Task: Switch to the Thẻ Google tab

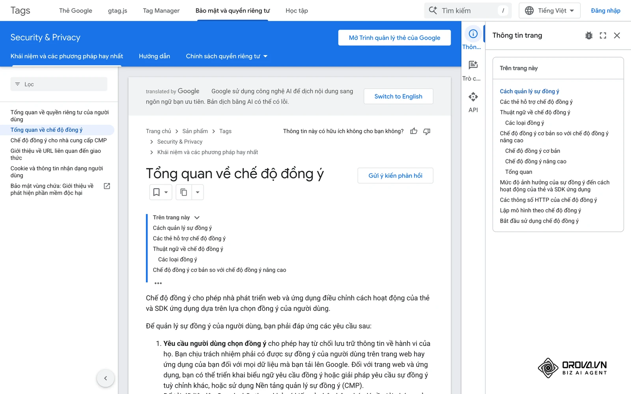Action: click(76, 11)
